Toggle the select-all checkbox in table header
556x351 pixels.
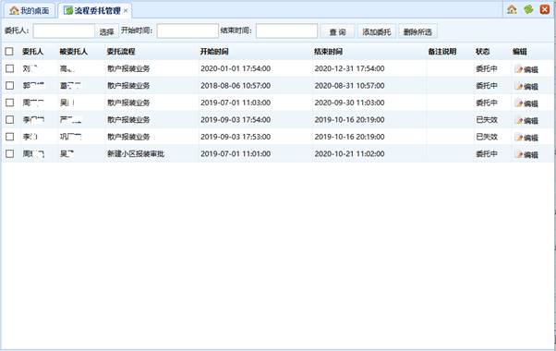pyautogui.click(x=9, y=52)
